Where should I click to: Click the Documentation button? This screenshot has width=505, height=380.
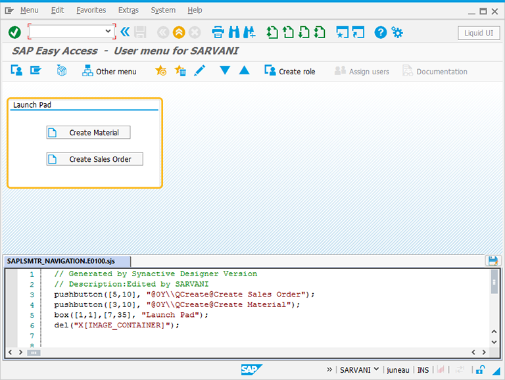pyautogui.click(x=435, y=71)
